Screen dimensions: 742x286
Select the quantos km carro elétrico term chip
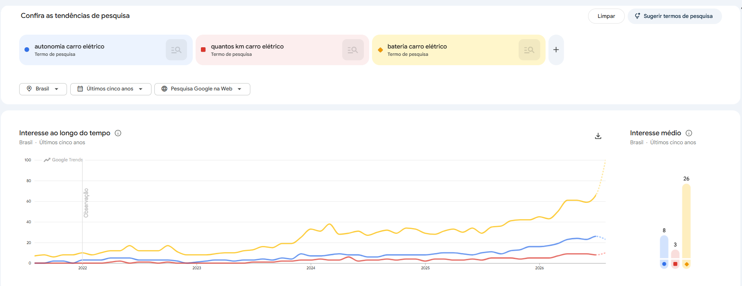click(282, 50)
